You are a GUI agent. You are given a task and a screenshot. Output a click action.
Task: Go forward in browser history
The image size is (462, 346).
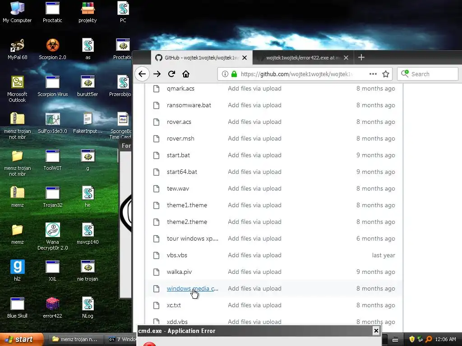click(157, 74)
